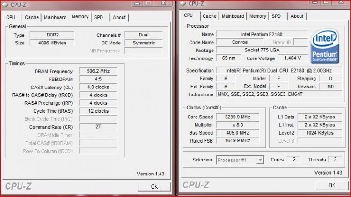Click the Intel Pentium Dual-Core logo

pyautogui.click(x=325, y=46)
